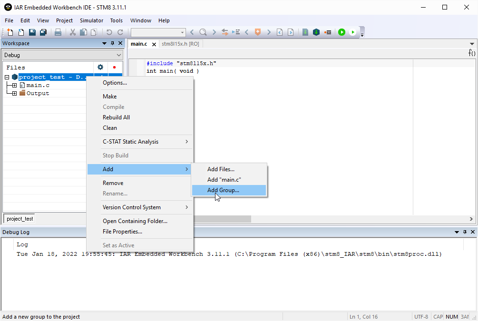The image size is (478, 321).
Task: Click the Make hexagon download icon
Action: click(316, 32)
